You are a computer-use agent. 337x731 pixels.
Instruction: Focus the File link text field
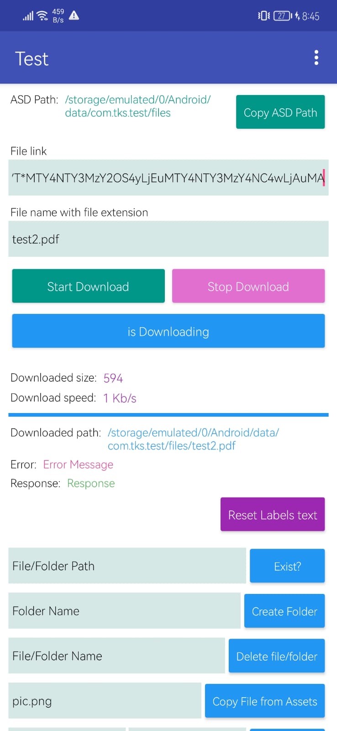pos(168,178)
